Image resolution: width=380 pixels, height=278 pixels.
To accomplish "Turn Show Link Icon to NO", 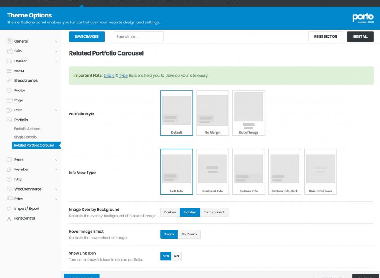I will [x=176, y=256].
